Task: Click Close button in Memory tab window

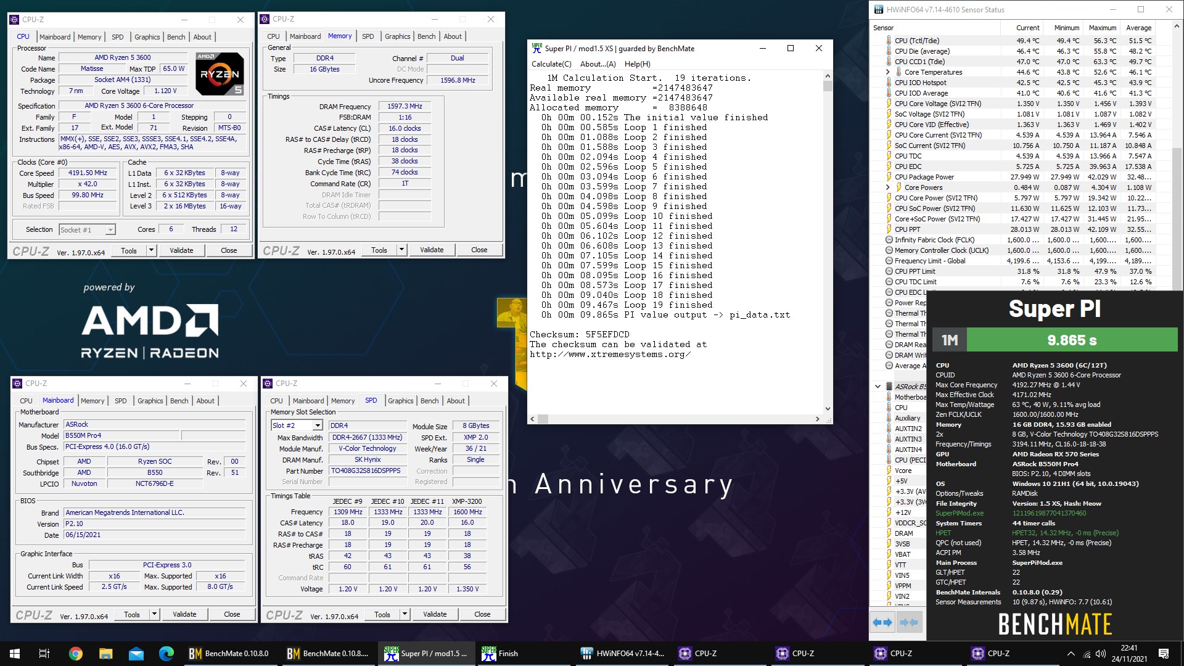Action: pyautogui.click(x=479, y=250)
